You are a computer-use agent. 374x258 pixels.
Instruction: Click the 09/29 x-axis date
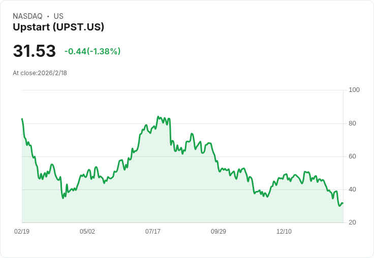(x=219, y=232)
